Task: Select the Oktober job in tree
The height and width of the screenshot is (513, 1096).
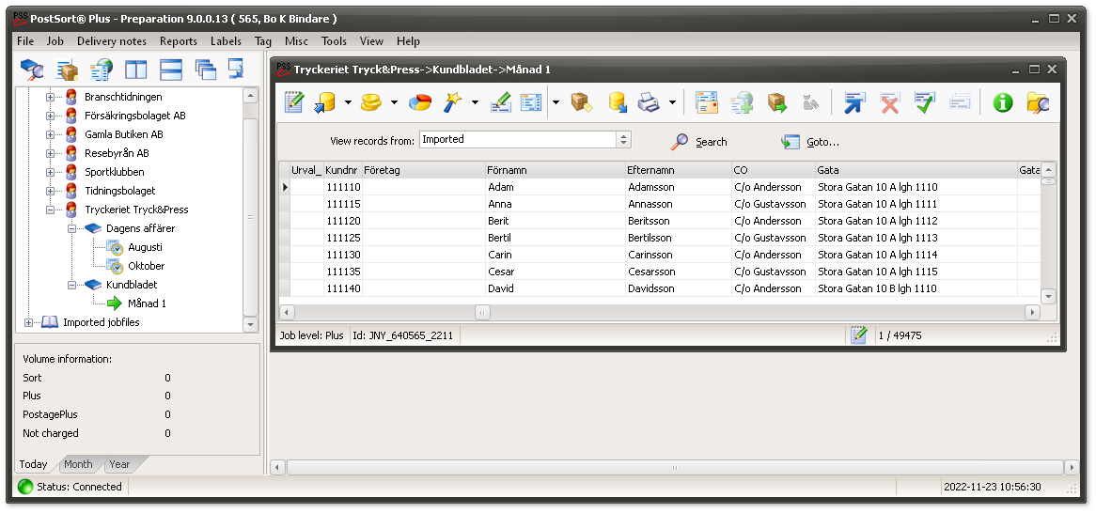Action: pyautogui.click(x=146, y=266)
